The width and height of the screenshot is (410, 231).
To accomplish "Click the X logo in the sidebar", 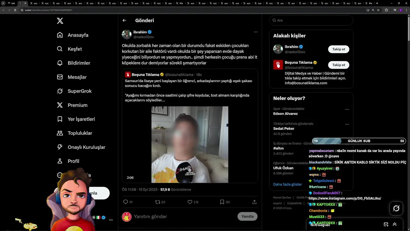I will pos(60,21).
